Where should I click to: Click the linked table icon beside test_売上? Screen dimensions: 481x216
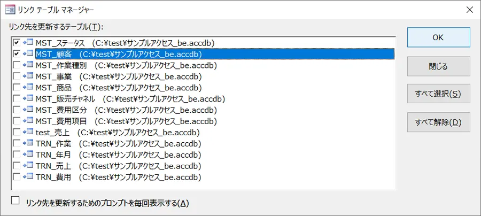coord(28,132)
